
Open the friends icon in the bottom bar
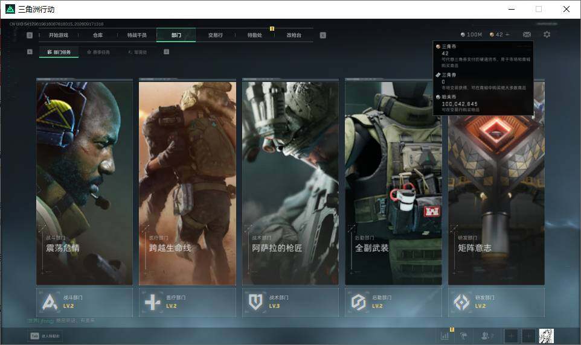pos(486,336)
